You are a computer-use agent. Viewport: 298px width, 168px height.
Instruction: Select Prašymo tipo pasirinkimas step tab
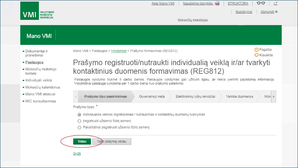105,97
